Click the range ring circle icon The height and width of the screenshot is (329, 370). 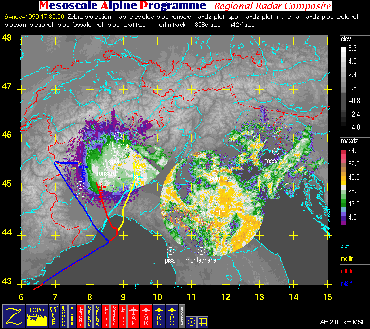click(191, 322)
